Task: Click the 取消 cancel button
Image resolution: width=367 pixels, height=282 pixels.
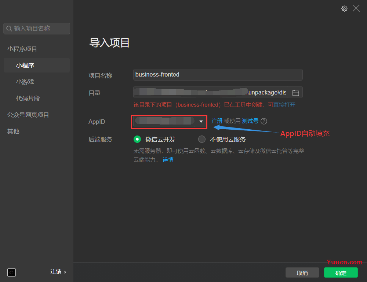Action: click(x=302, y=272)
